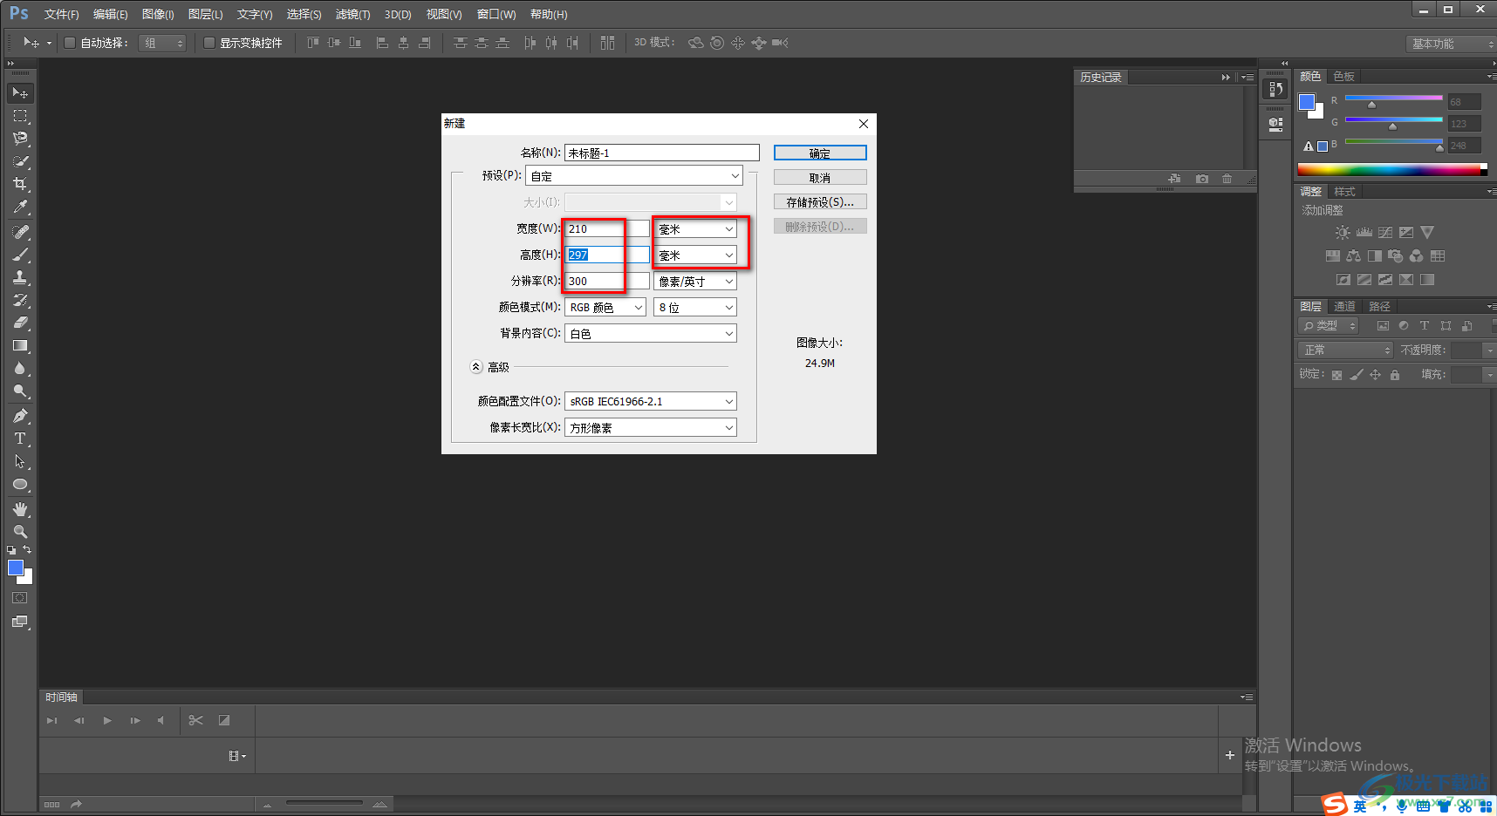
Task: Open the 图像(I) menu
Action: [158, 14]
